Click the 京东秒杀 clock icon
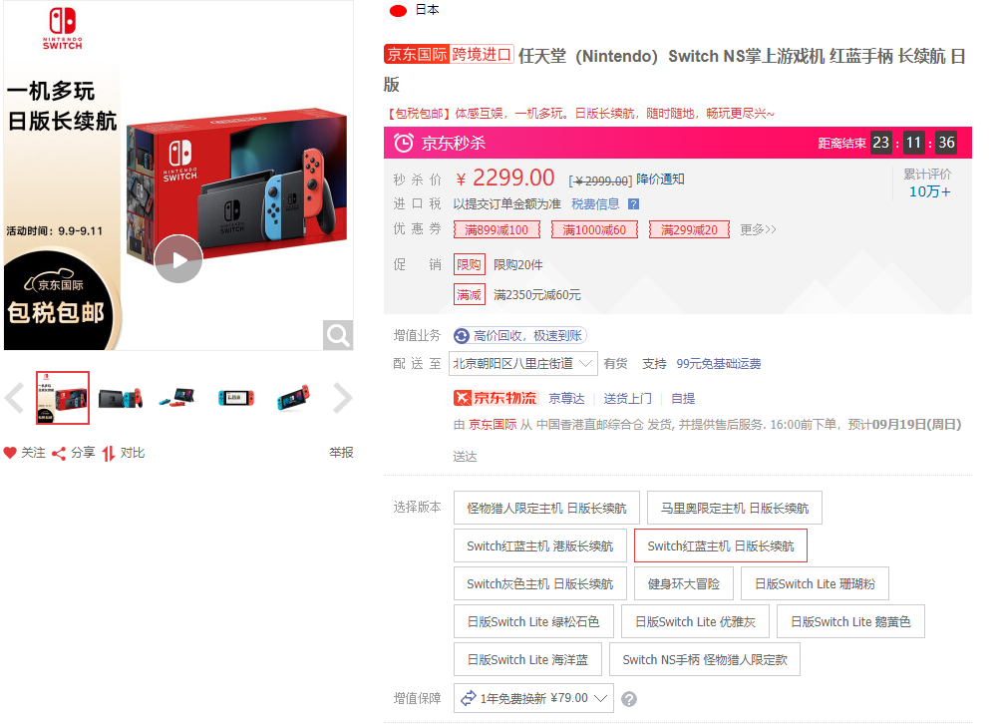This screenshot has width=995, height=724. tap(403, 143)
